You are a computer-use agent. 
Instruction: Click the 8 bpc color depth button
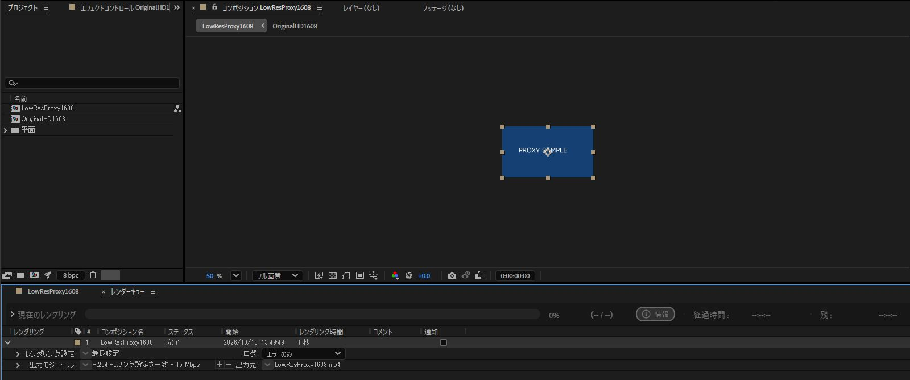coord(71,275)
